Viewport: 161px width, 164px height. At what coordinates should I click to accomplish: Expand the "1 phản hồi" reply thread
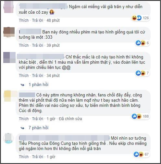tap(38, 85)
